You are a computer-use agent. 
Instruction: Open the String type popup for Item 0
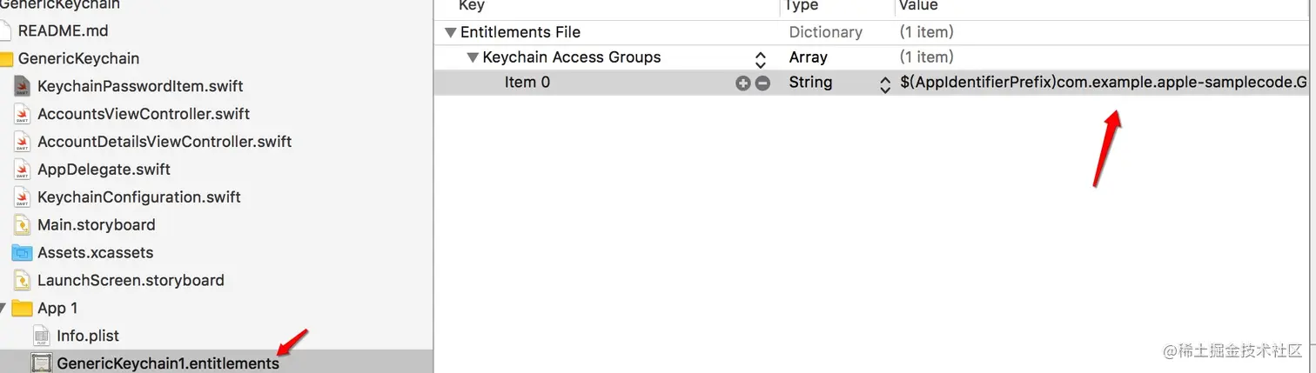(x=885, y=83)
